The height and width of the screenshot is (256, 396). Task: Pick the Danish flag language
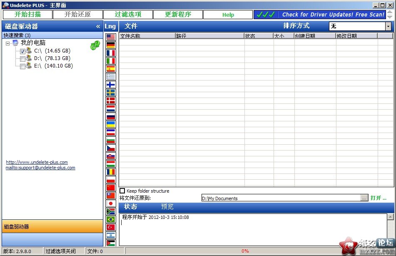pyautogui.click(x=111, y=100)
